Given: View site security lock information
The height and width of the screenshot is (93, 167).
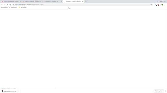Looking at the screenshot, I should coord(14,5).
